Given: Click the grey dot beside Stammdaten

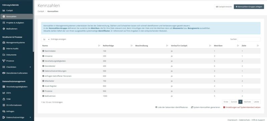Looking at the screenshot, I should point(43,51).
